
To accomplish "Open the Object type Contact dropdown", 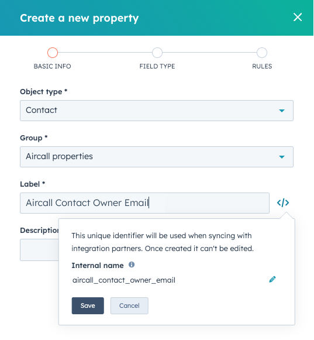I will point(157,111).
